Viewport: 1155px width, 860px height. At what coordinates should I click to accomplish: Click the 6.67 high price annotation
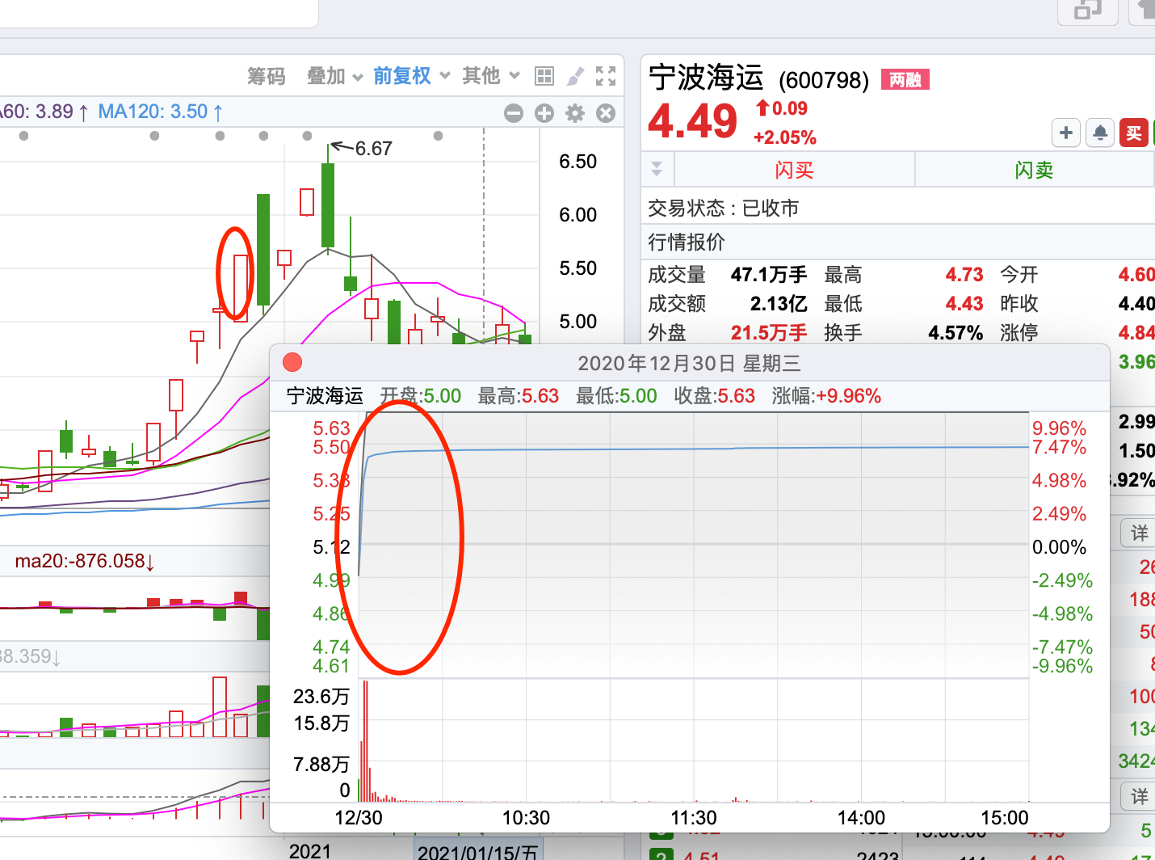[373, 149]
